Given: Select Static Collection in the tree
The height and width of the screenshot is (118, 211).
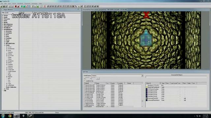Looking at the screenshot, I should click(x=11, y=87).
